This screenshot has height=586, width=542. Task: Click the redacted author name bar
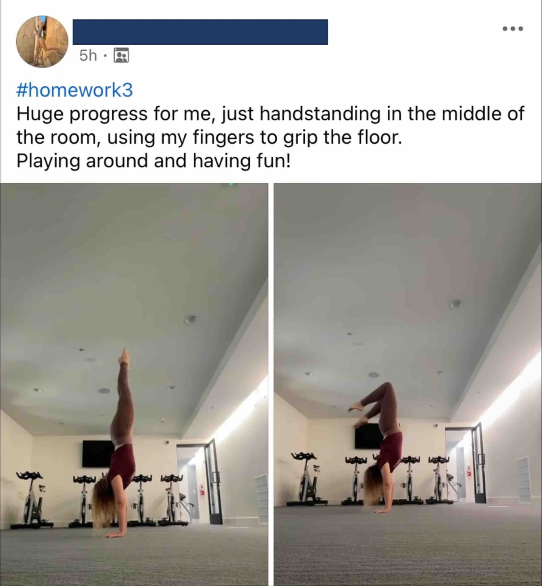(x=200, y=32)
